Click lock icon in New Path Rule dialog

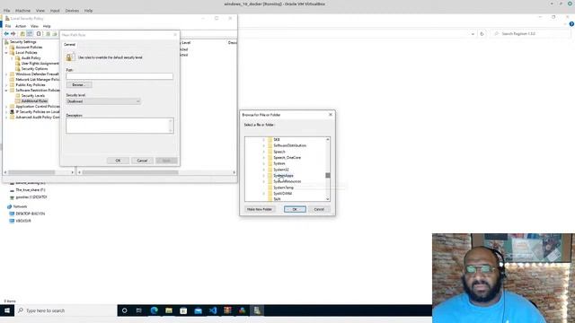pyautogui.click(x=70, y=57)
